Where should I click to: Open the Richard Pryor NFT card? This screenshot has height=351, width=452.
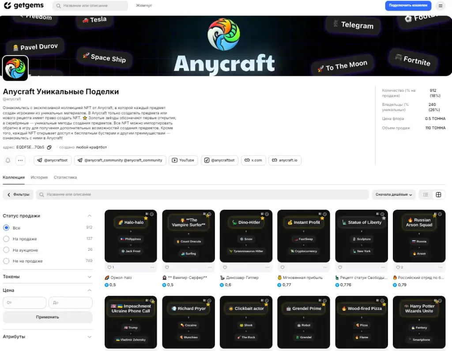(x=188, y=322)
